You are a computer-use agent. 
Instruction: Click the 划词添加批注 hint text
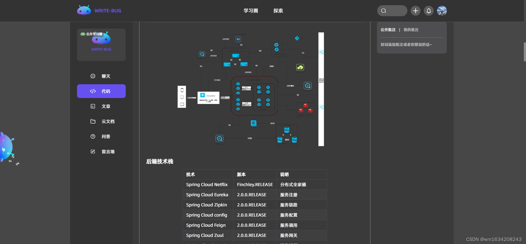point(406,44)
